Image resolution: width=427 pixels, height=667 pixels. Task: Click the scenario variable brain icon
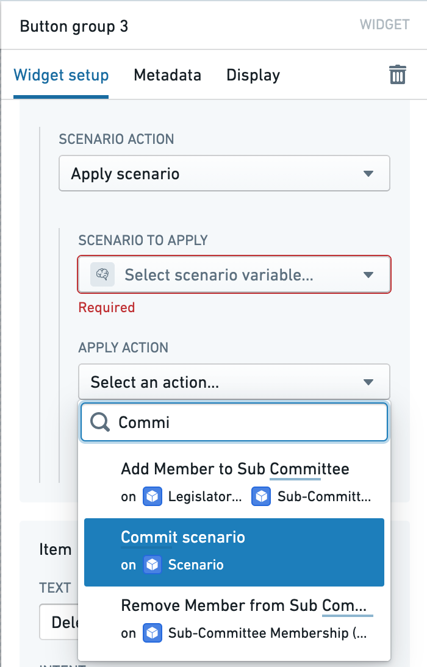tap(102, 274)
